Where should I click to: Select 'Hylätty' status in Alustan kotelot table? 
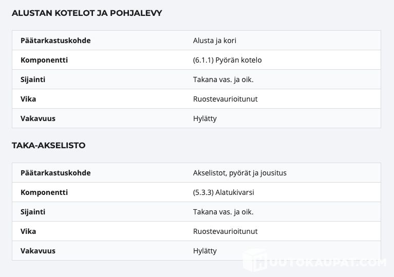[205, 118]
